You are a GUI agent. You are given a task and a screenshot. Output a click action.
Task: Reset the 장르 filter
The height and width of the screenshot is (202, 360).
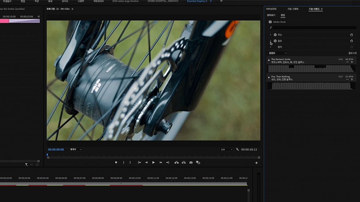(x=352, y=41)
